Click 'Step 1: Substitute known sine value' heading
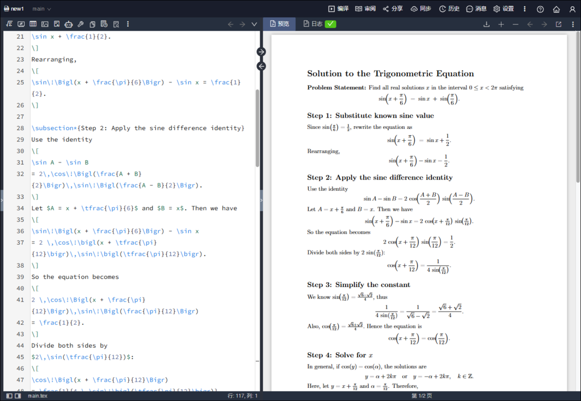The height and width of the screenshot is (401, 581). point(370,115)
